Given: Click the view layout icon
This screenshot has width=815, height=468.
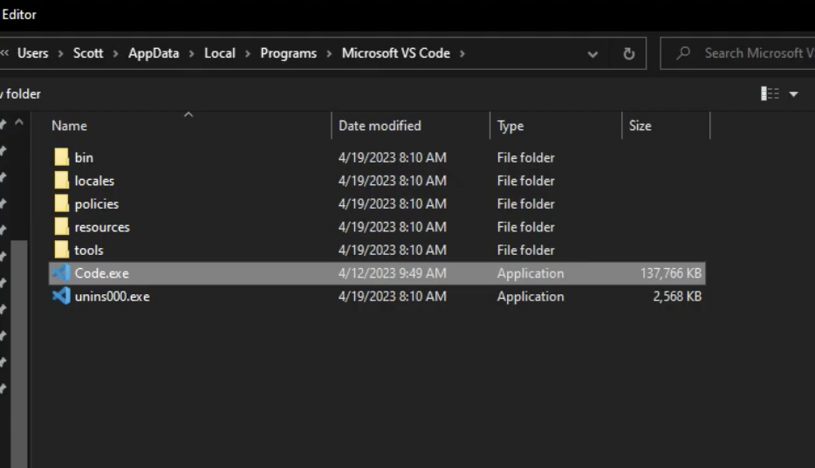Looking at the screenshot, I should 770,93.
